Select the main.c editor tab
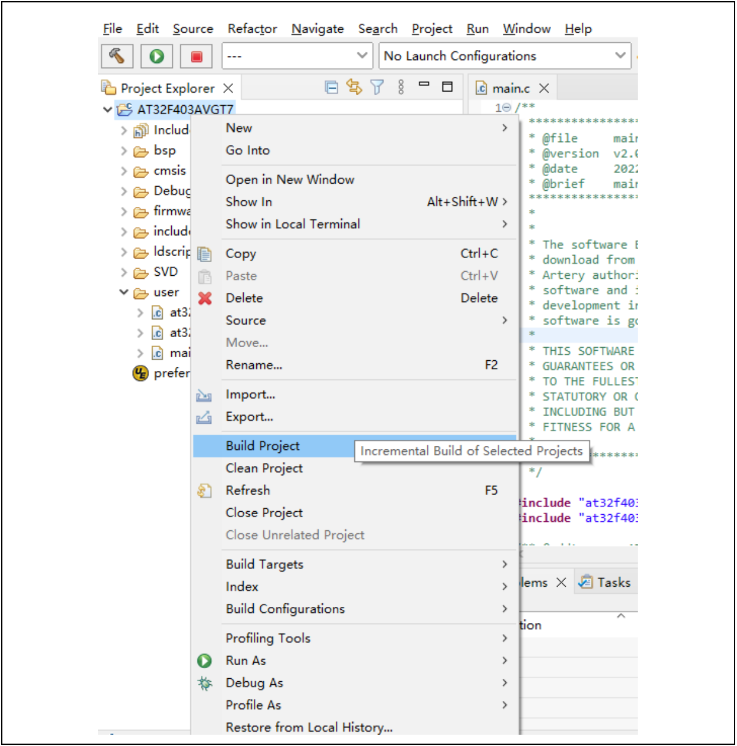737x746 pixels. pos(512,89)
